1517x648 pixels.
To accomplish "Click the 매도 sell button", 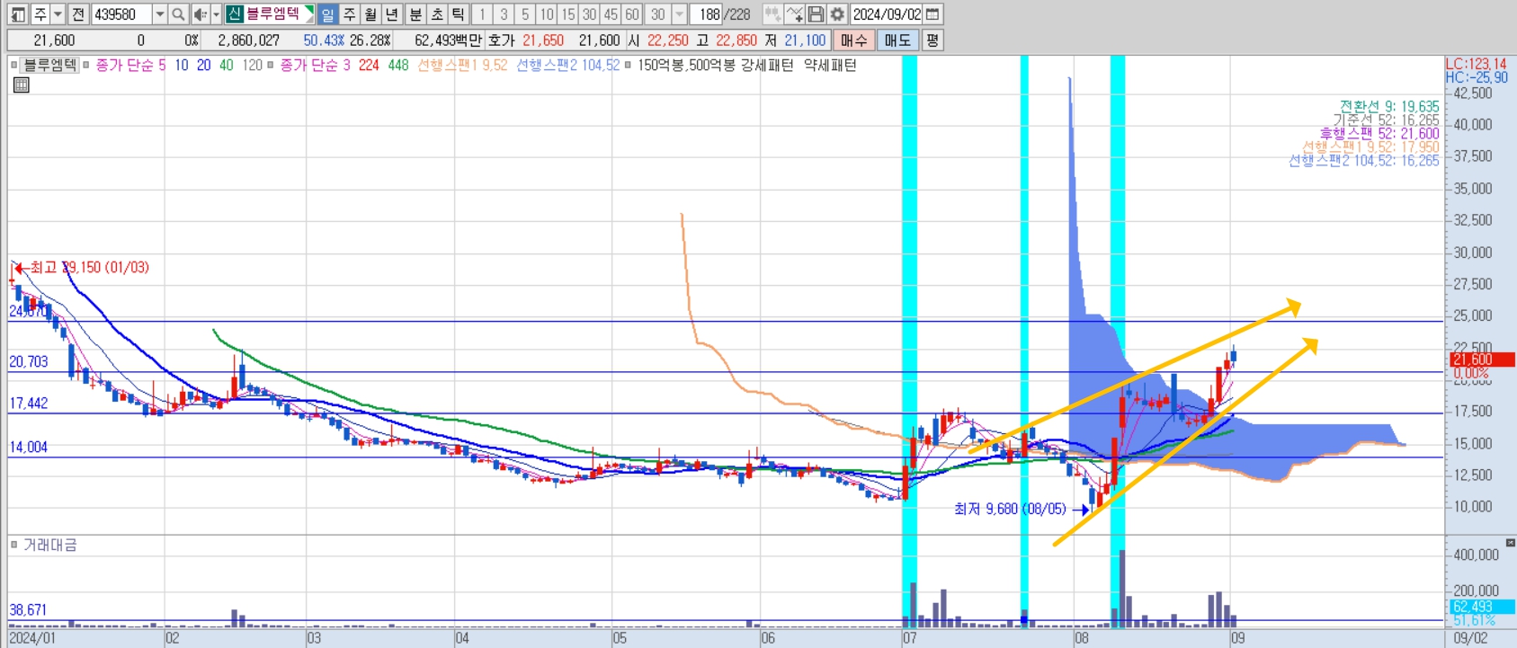I will coord(897,40).
